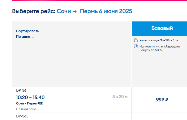Click the Выберите рейс heading
The width and height of the screenshot is (187, 120).
click(x=34, y=11)
